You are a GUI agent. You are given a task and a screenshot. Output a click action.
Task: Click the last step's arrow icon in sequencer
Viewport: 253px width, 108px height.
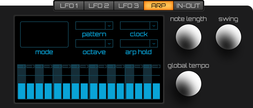point(156,66)
